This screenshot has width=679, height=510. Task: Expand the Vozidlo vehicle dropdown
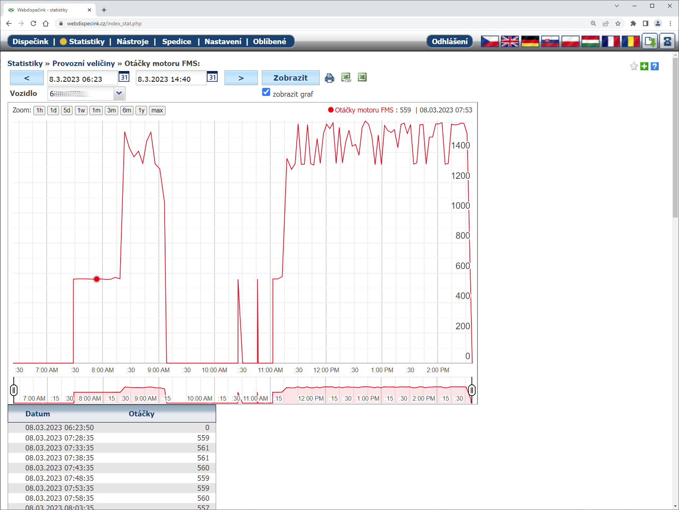(x=119, y=93)
